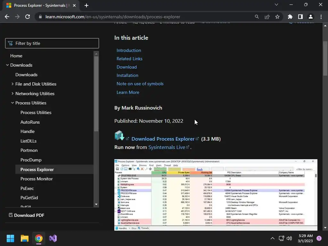328x246 pixels.
Task: Click Download Process Explorer link
Action: click(163, 139)
